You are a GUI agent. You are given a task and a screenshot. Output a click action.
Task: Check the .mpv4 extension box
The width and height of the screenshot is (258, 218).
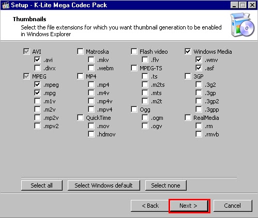[x=91, y=109]
